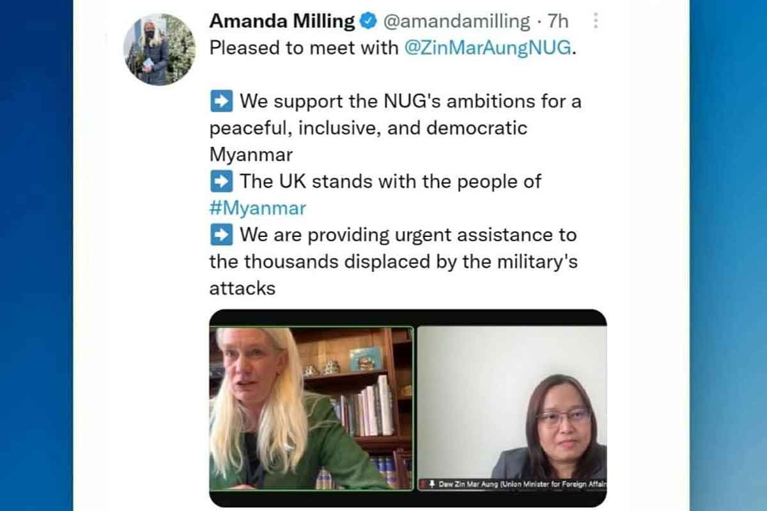Open the @amandamilling handle link
The height and width of the screenshot is (511, 767).
click(456, 22)
